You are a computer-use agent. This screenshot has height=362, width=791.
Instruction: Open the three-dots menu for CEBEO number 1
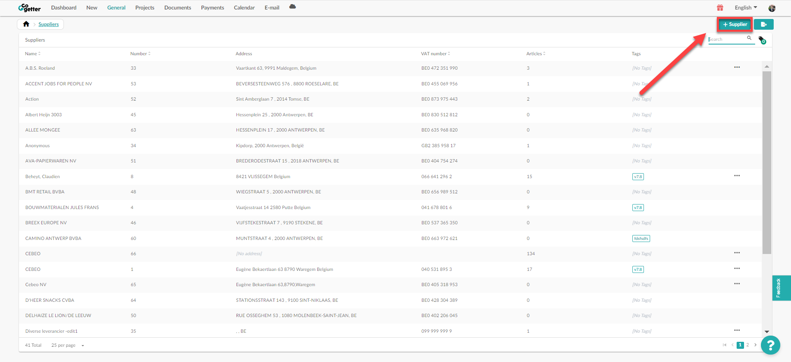coord(737,268)
